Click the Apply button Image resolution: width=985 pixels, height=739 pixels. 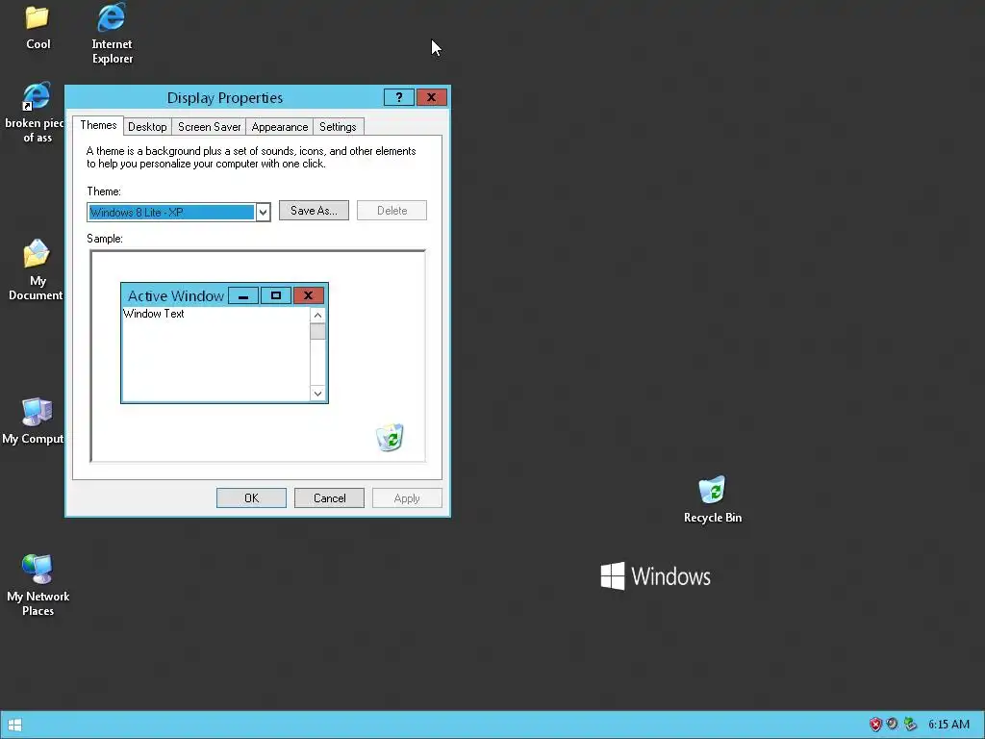[x=407, y=498]
